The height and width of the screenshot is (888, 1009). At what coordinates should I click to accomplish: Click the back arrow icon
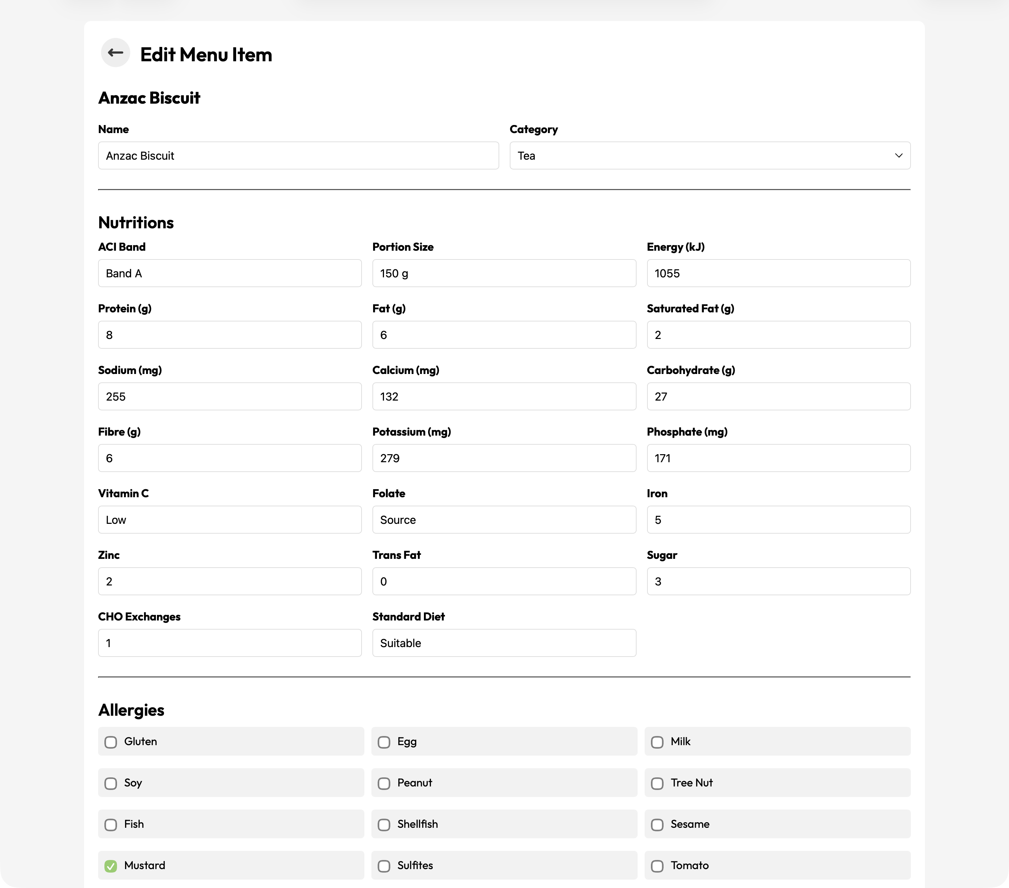(116, 53)
